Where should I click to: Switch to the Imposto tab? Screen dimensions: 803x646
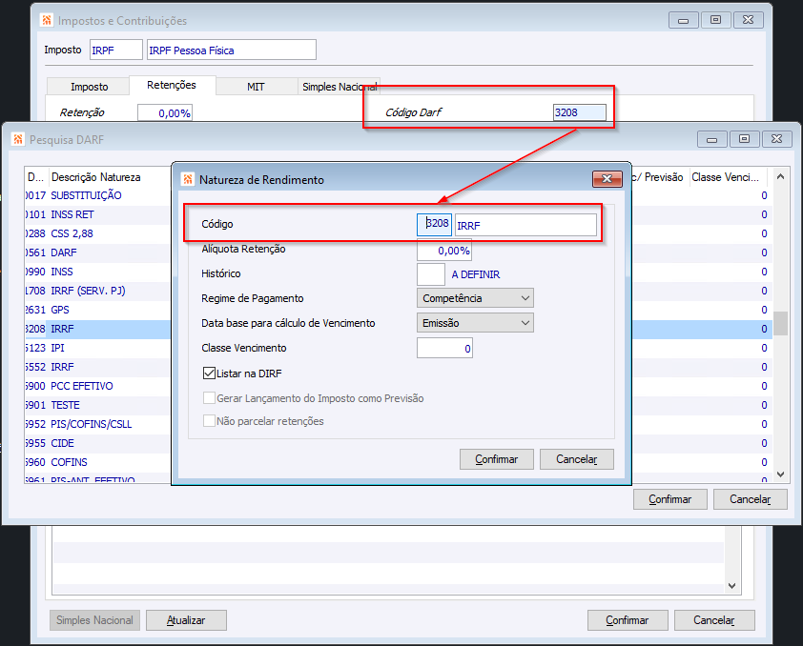coord(89,87)
